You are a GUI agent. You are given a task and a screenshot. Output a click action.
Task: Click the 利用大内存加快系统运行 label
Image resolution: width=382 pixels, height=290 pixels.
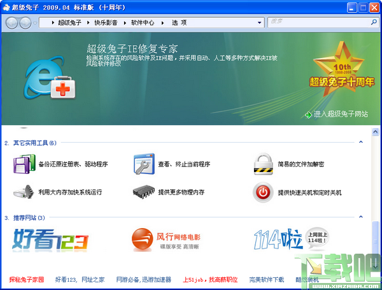pyautogui.click(x=70, y=192)
